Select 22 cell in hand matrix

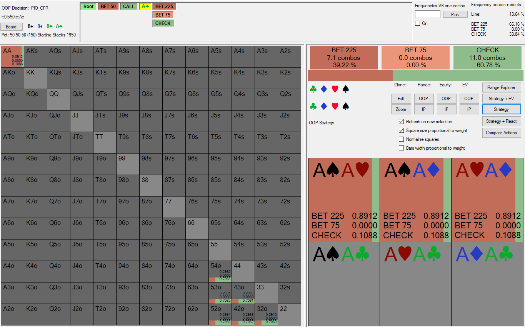click(289, 314)
